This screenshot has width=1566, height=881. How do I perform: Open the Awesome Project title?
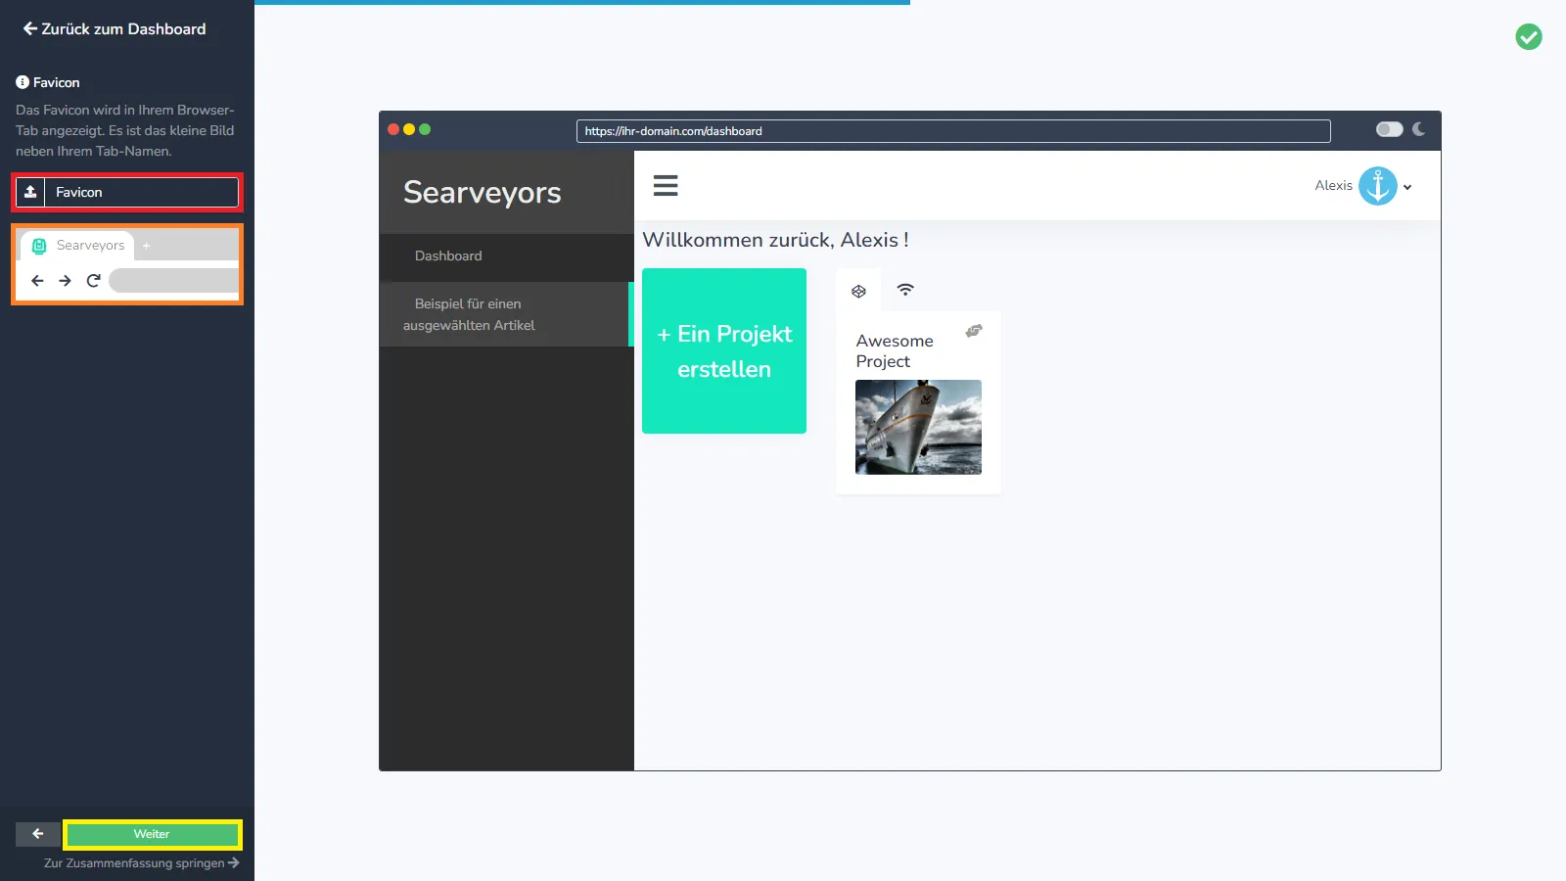point(895,351)
